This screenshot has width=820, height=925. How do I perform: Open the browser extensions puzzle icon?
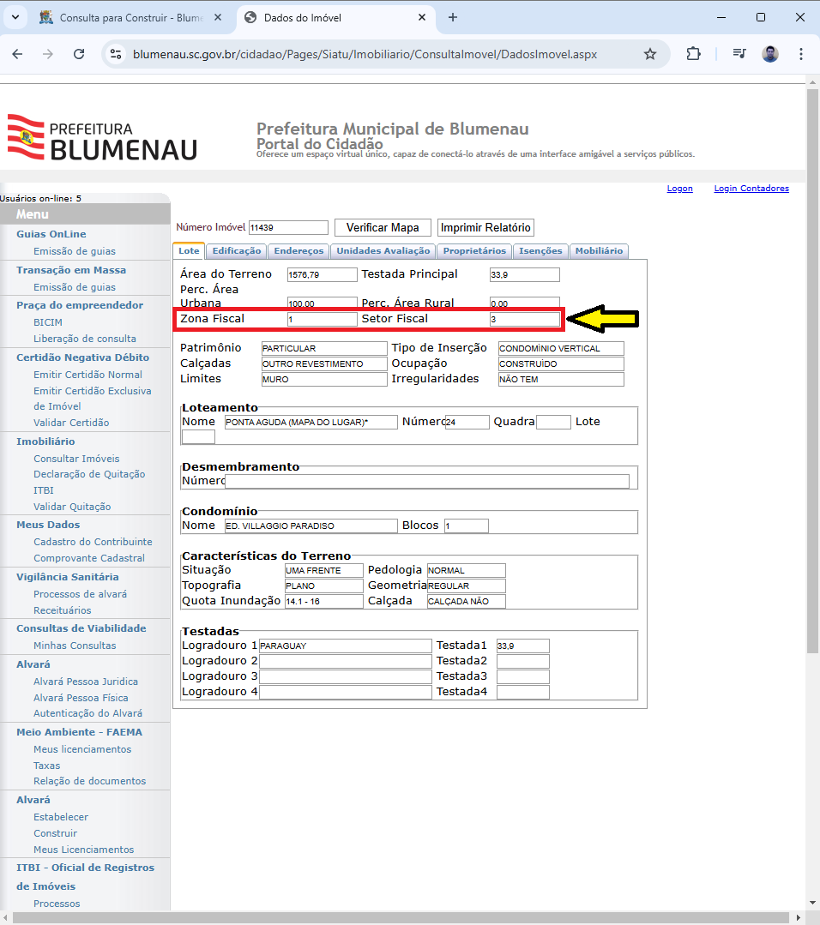pos(694,54)
